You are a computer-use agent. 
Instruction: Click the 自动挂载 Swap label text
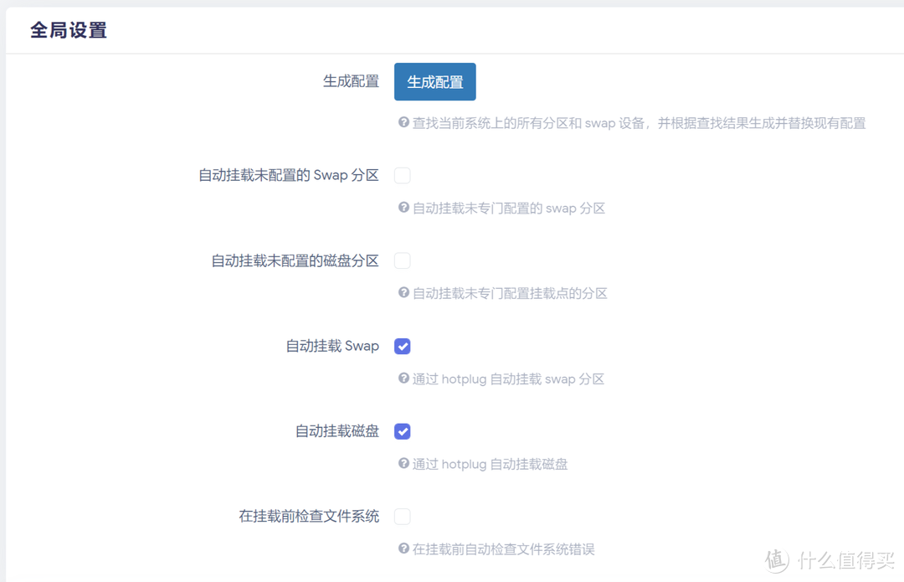tap(332, 346)
